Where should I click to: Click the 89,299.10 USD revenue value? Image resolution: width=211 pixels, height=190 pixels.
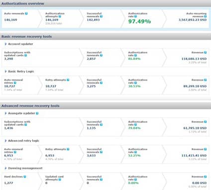point(195,86)
